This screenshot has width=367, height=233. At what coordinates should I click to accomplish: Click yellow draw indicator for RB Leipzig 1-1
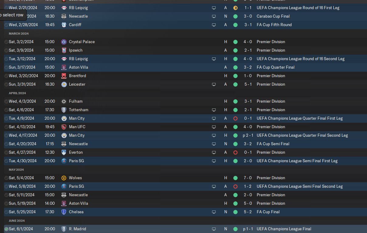(x=235, y=8)
